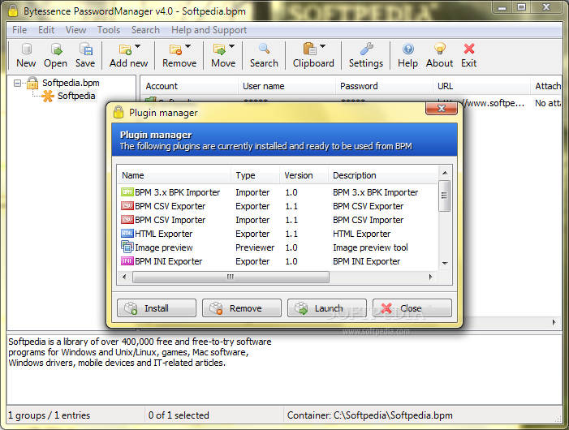
Task: Open the File menu
Action: 19,30
